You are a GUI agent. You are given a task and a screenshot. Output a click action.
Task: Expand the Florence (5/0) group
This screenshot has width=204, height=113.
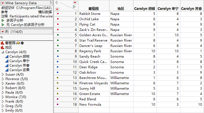click(3, 79)
